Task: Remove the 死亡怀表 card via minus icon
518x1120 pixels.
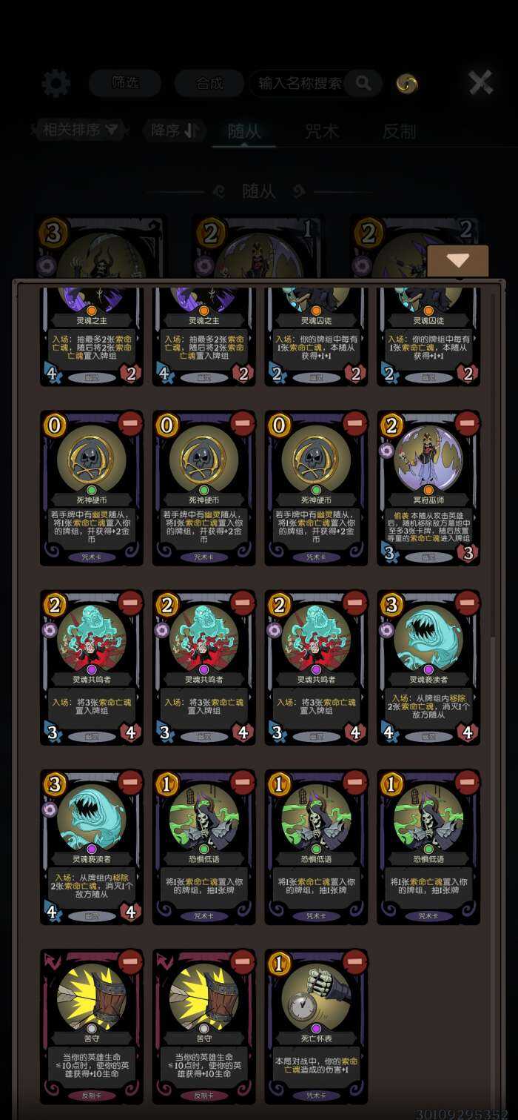Action: 354,961
